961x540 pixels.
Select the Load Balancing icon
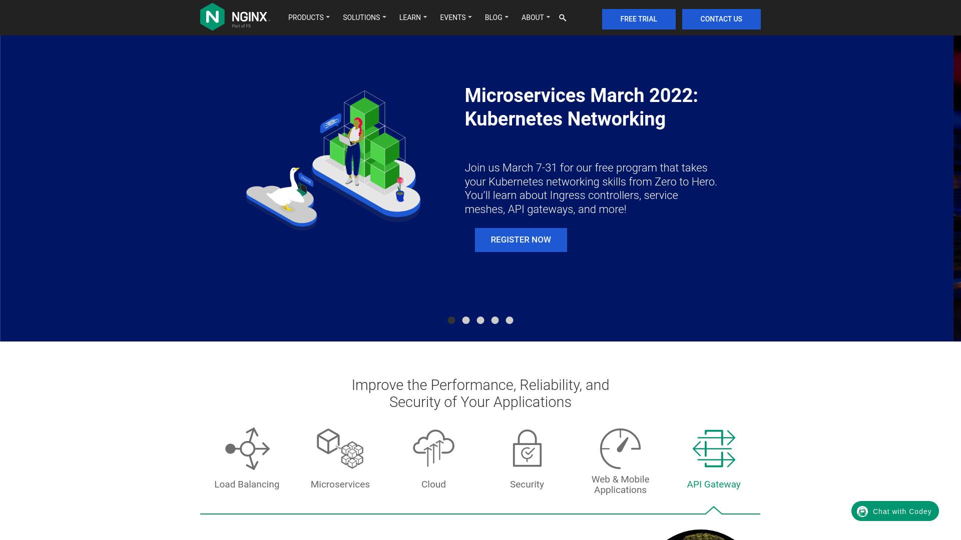pyautogui.click(x=247, y=448)
